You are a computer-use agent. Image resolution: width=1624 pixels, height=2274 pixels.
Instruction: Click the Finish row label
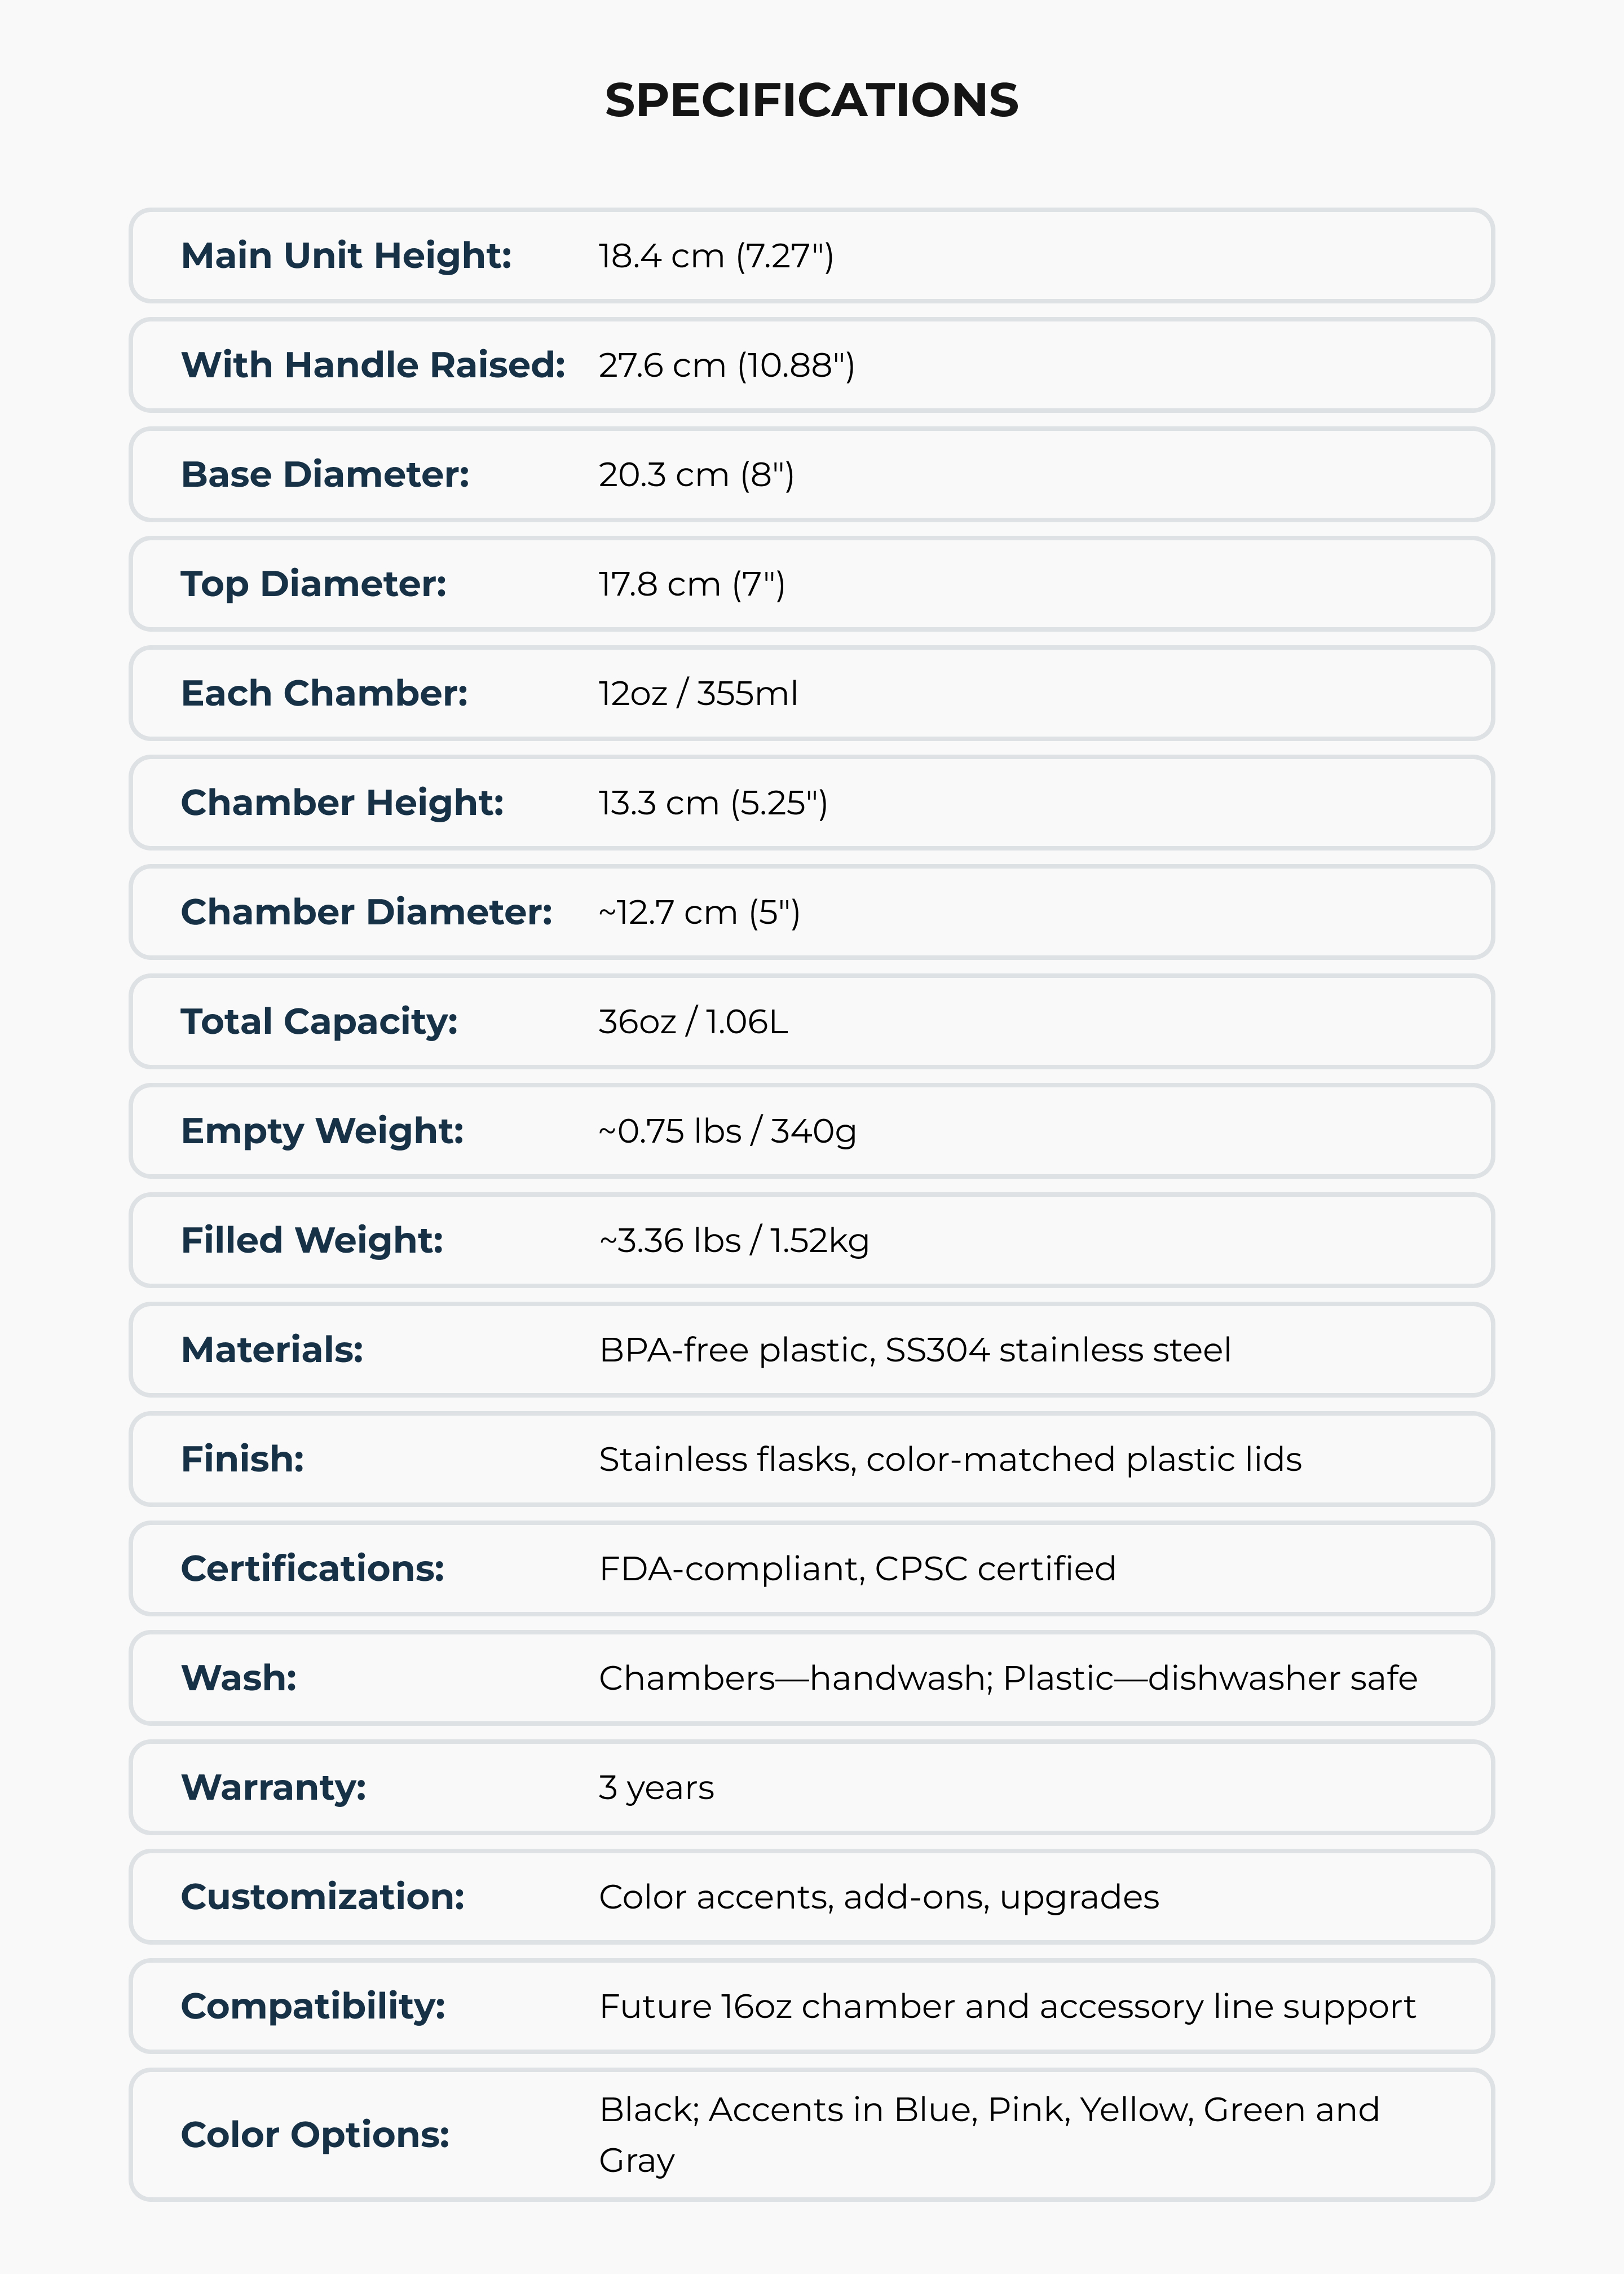pyautogui.click(x=242, y=1460)
